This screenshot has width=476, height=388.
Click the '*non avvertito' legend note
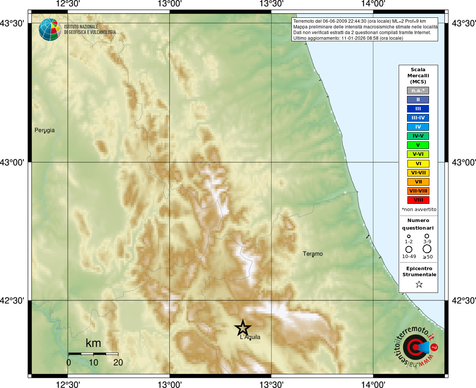coord(419,210)
